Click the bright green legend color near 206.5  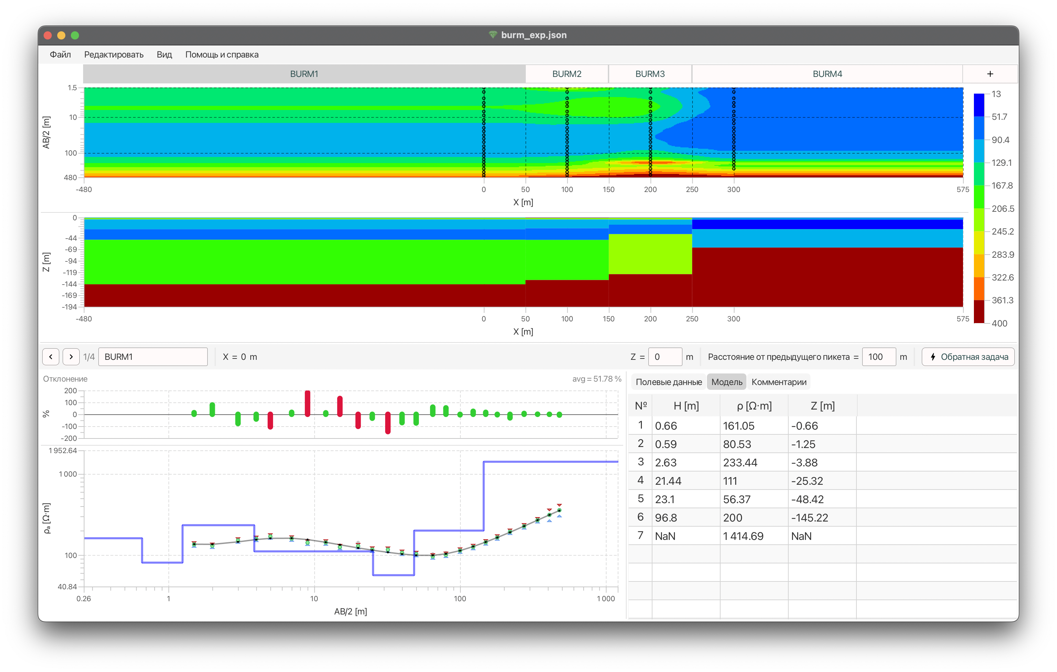pyautogui.click(x=979, y=197)
